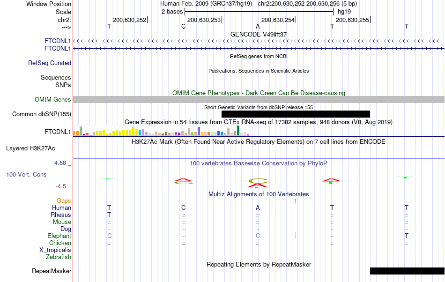Open 100 vertebrates Basewise Conservation by PhyloP

pos(259,163)
